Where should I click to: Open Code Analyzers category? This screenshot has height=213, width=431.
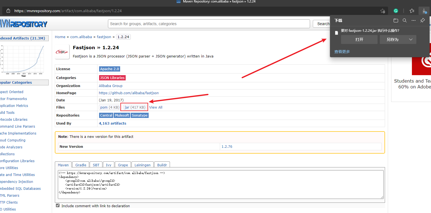click(11, 147)
